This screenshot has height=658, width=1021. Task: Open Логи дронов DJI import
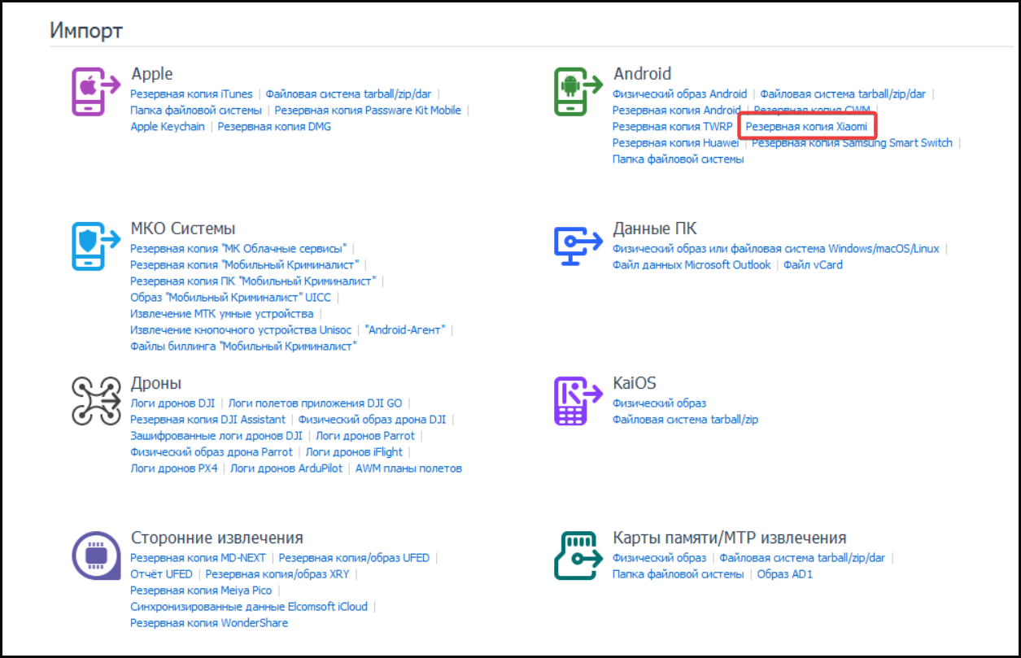click(172, 403)
